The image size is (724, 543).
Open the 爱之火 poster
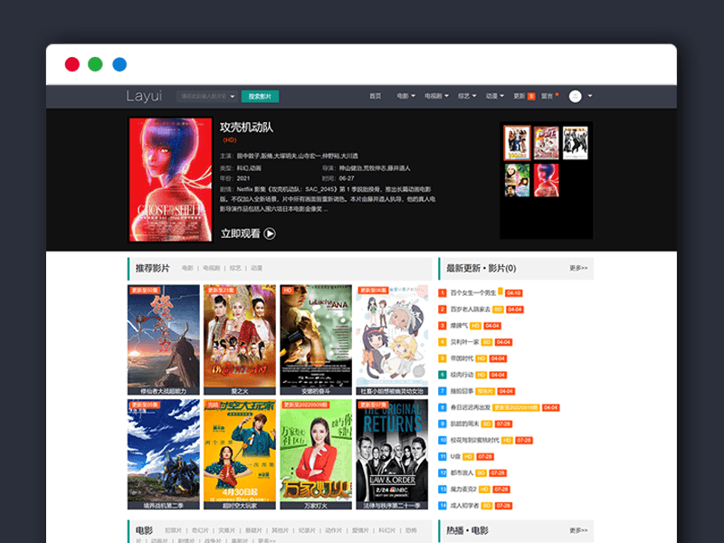point(240,340)
